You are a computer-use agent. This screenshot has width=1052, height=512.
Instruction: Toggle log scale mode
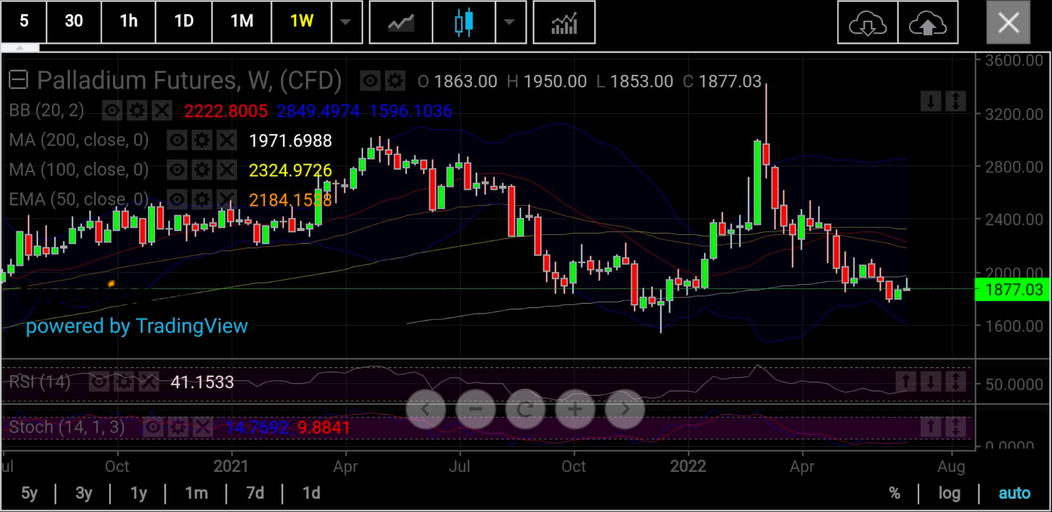[949, 493]
